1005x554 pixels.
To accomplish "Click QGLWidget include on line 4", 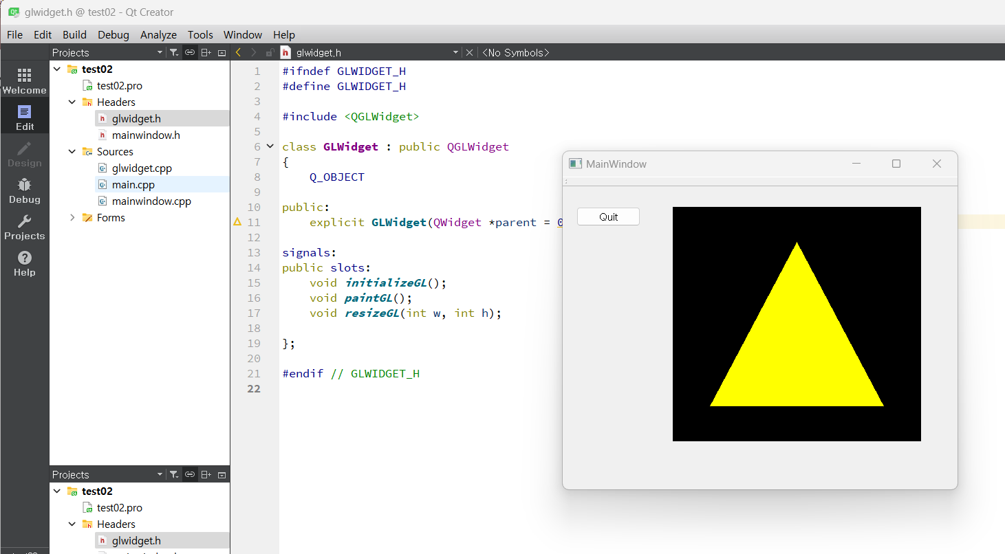I will (382, 116).
